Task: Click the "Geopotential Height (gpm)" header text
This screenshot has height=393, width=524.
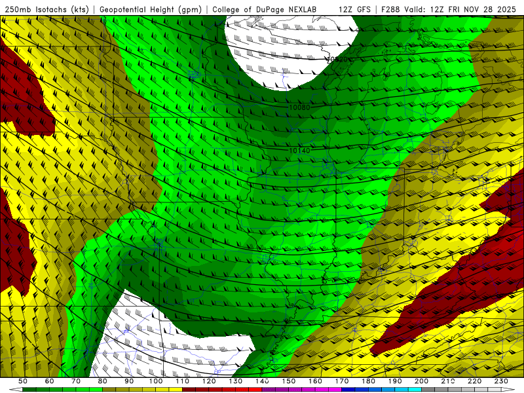Action: (x=151, y=10)
